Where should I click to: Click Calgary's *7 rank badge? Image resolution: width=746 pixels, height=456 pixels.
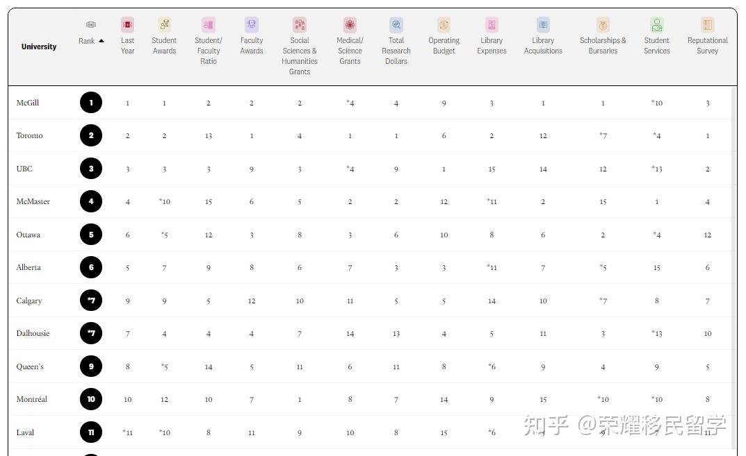(x=91, y=301)
